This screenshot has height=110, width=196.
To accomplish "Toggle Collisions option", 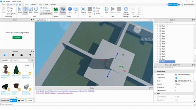I will 45,8.
